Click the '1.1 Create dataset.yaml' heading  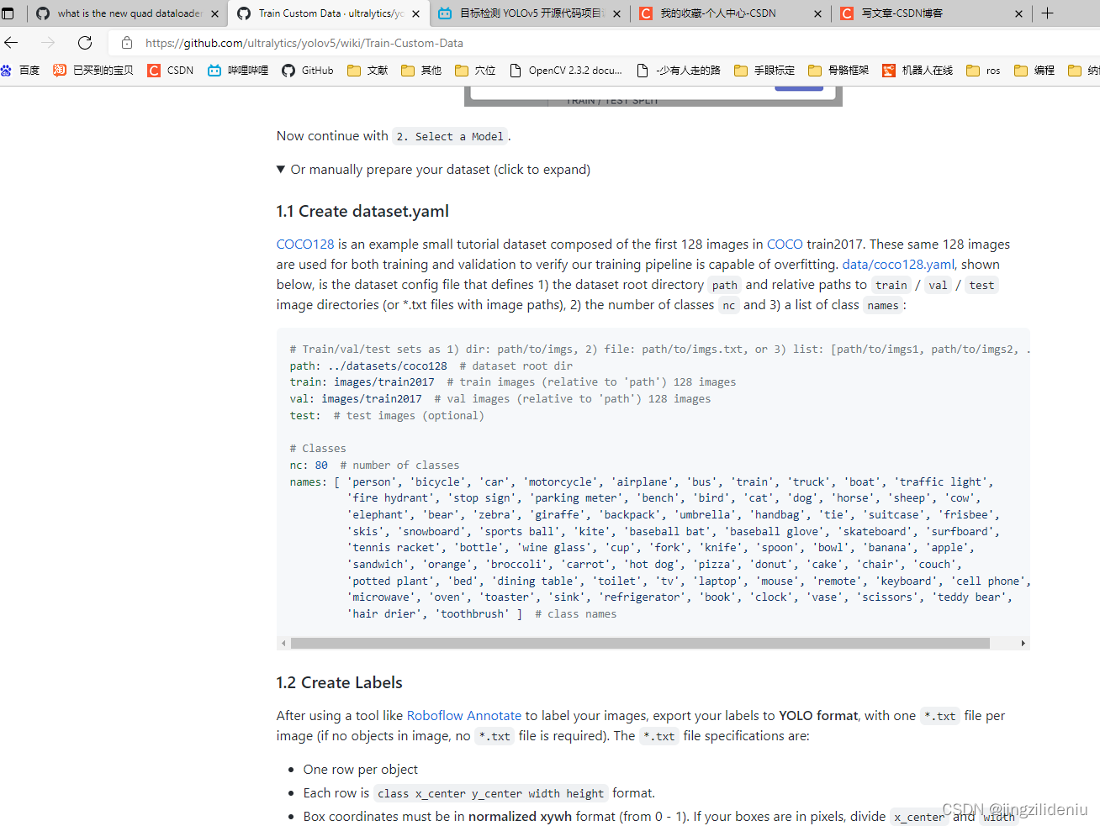point(362,212)
